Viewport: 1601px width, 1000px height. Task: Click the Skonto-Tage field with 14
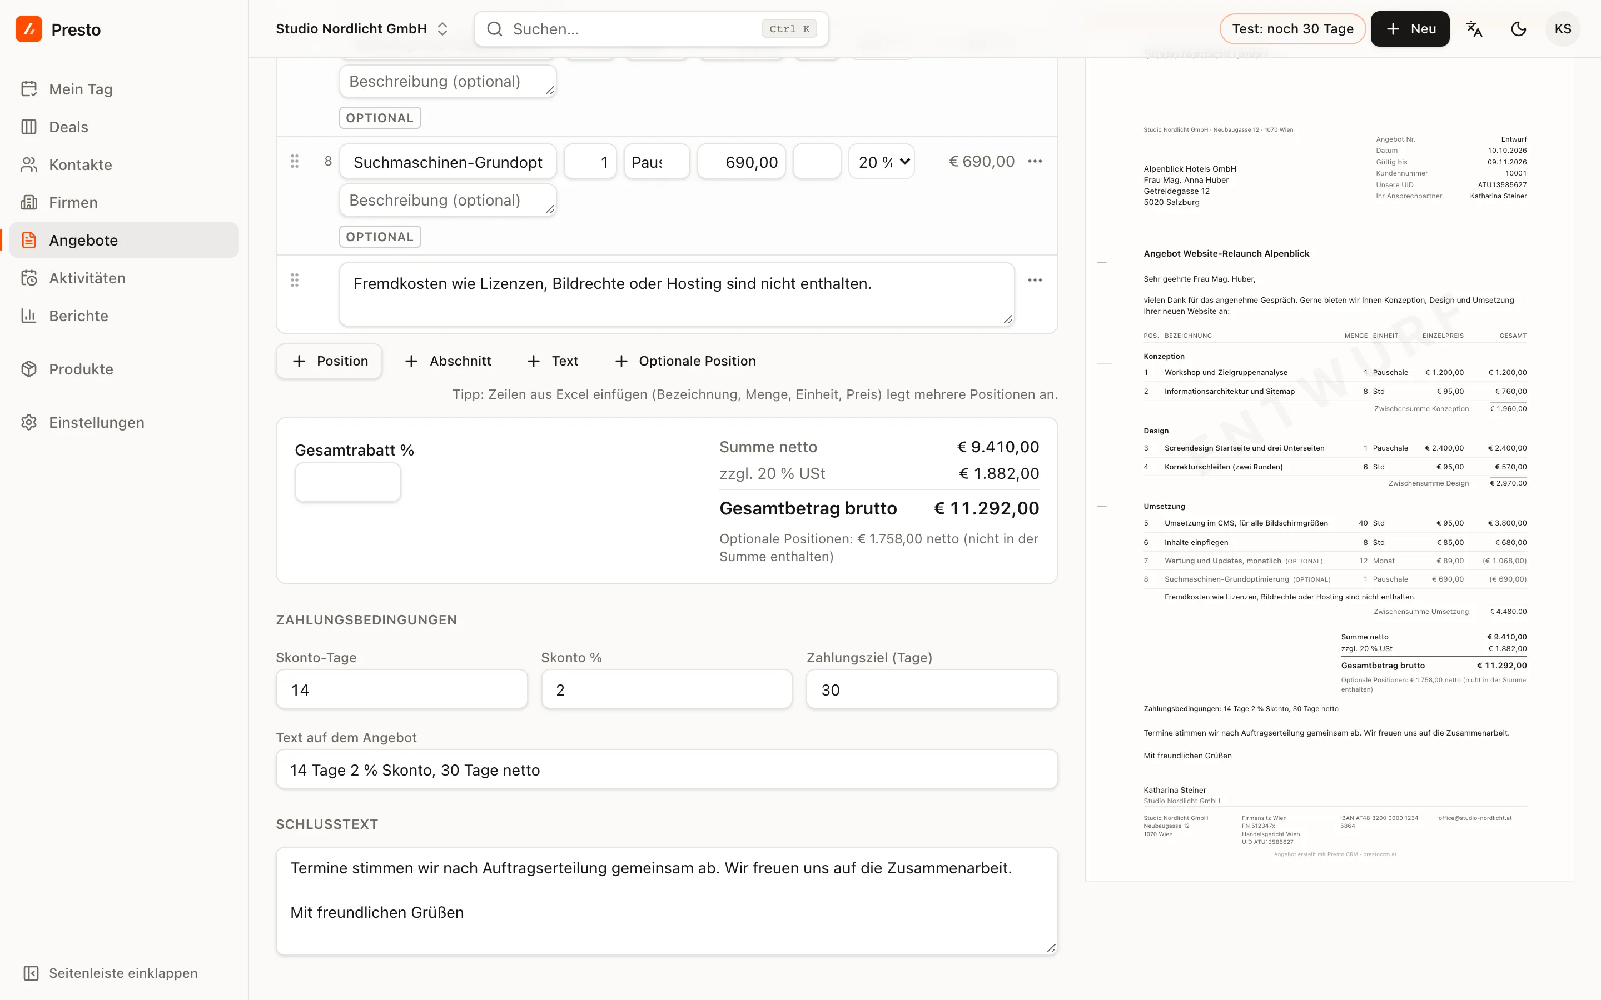[401, 690]
